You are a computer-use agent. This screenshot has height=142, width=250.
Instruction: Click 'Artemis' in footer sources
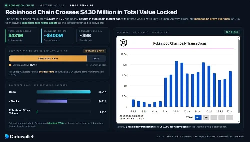[187, 136]
